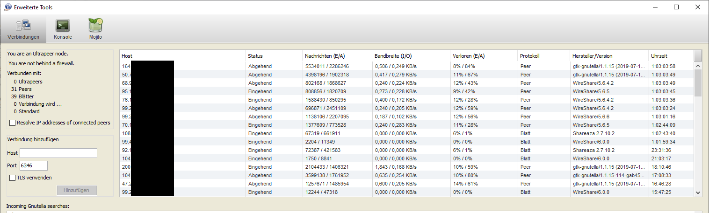Select the Shareaza row at 1:02:43:40
Image resolution: width=709 pixels, height=213 pixels.
coord(407,133)
